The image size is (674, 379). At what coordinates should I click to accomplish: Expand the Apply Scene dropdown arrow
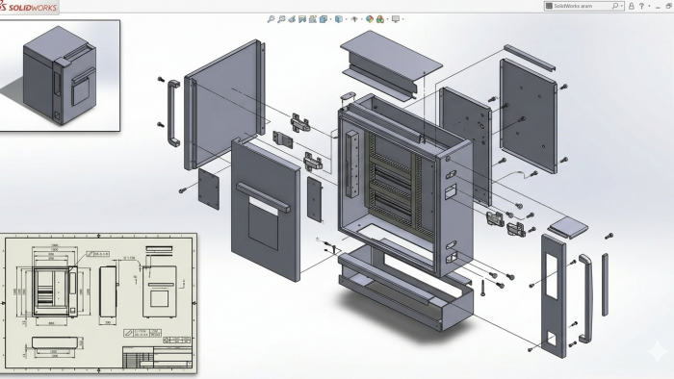click(387, 19)
